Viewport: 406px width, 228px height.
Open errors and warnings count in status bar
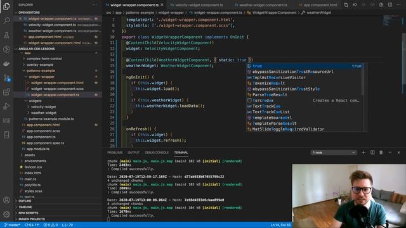[x=51, y=225]
